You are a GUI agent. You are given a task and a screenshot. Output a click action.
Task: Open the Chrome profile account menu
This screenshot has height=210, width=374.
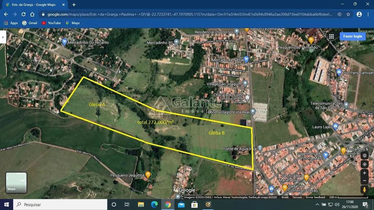[359, 14]
